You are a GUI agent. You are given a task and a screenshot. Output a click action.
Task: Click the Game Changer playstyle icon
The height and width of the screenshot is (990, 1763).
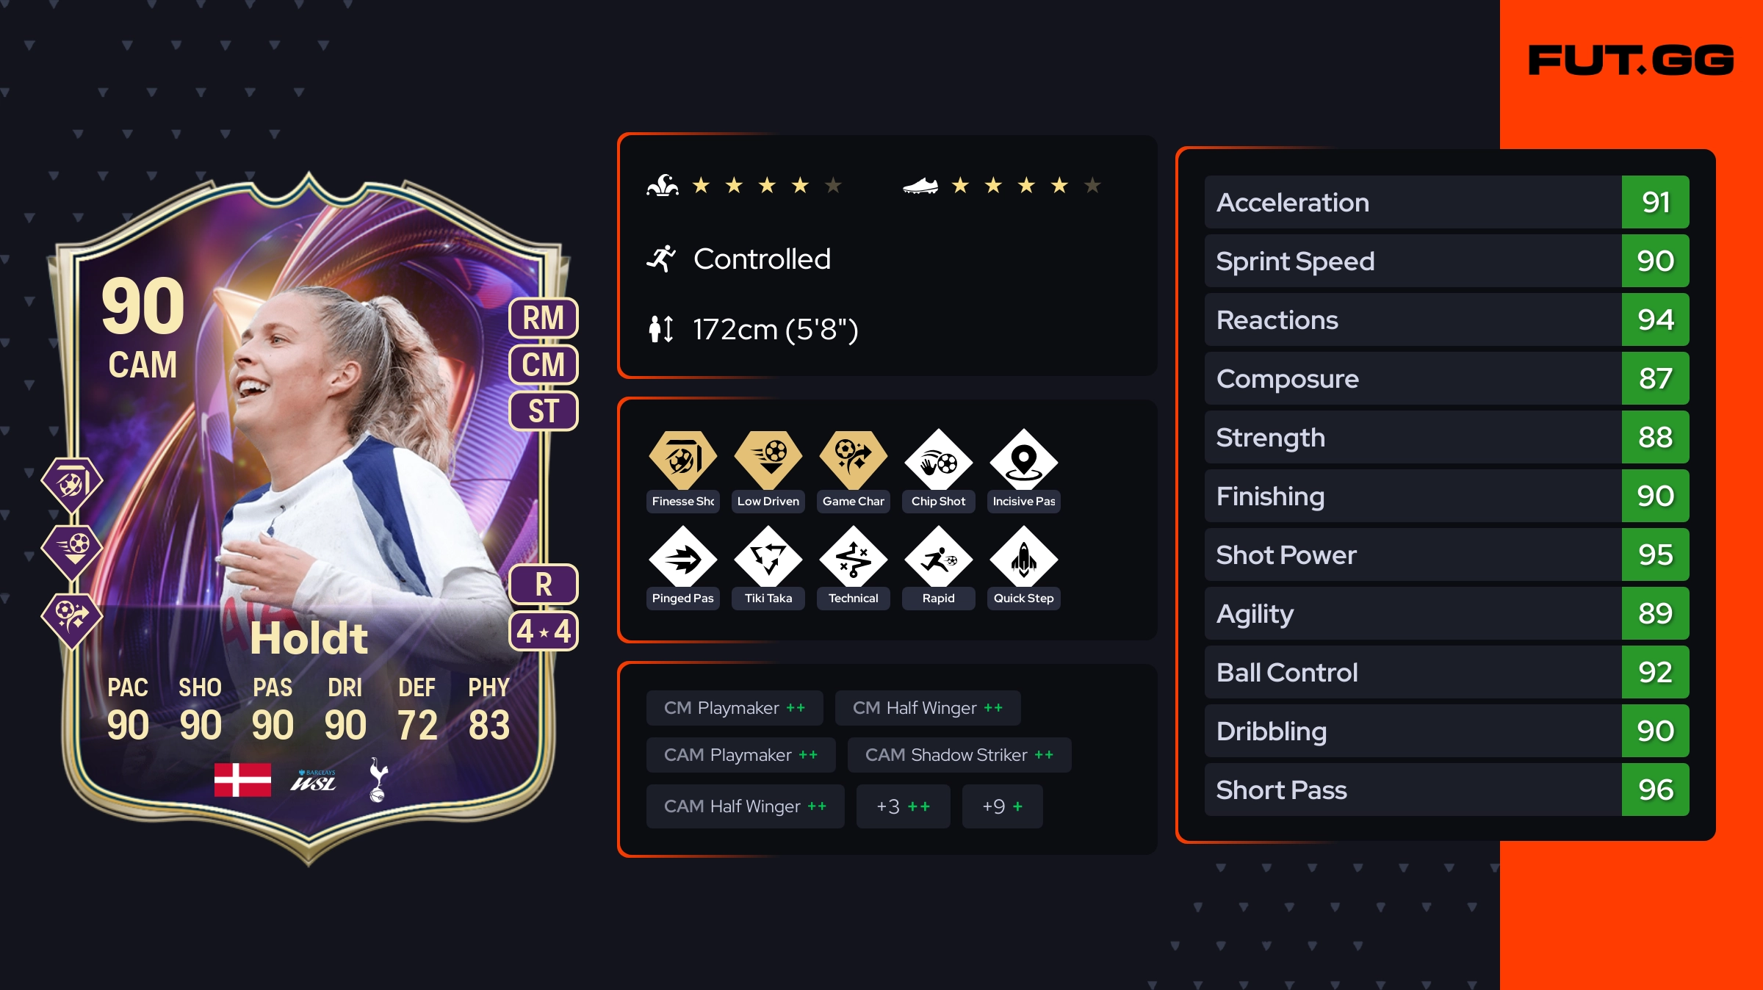click(x=853, y=460)
